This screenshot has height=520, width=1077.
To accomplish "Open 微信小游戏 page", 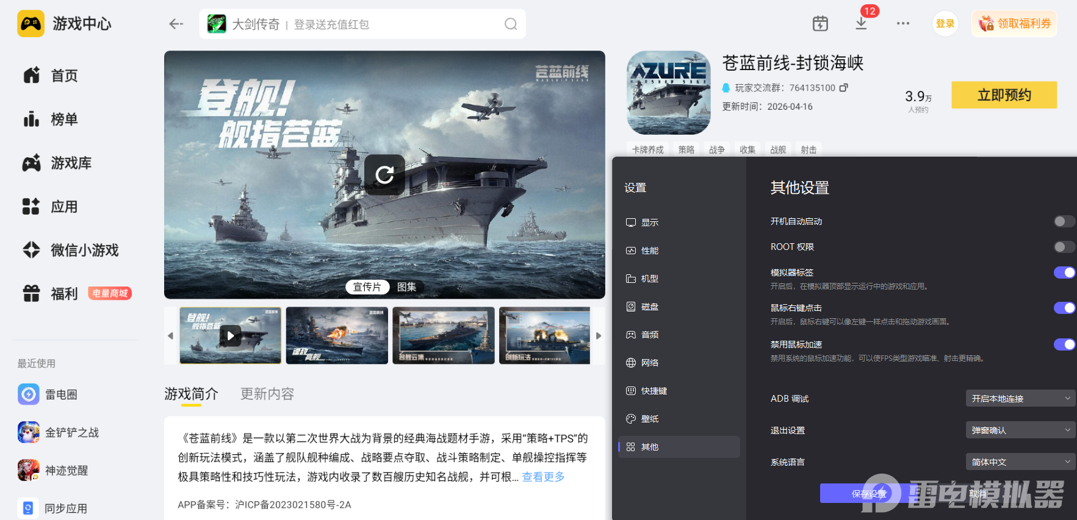I will [x=71, y=250].
